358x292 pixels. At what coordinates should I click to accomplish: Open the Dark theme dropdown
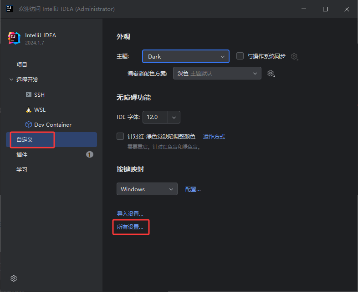[185, 56]
